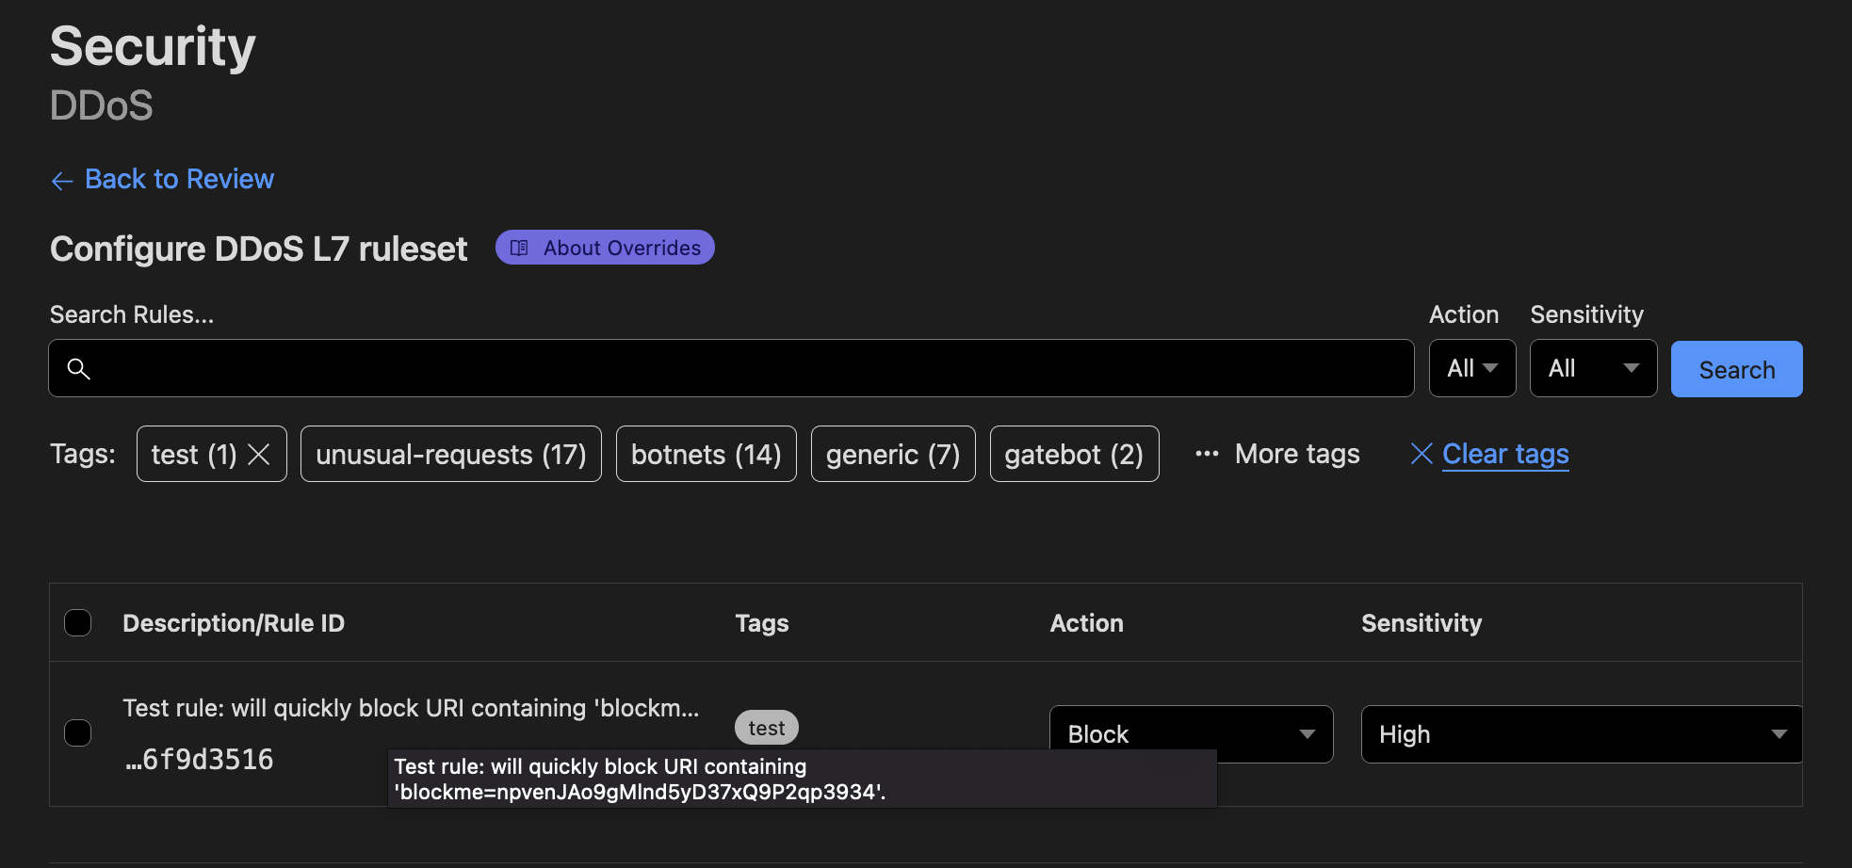This screenshot has height=868, width=1852.
Task: Select the gatebot (2) tag filter
Action: 1075,454
